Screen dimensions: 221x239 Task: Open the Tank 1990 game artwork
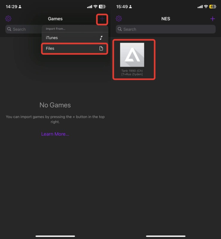click(x=132, y=55)
